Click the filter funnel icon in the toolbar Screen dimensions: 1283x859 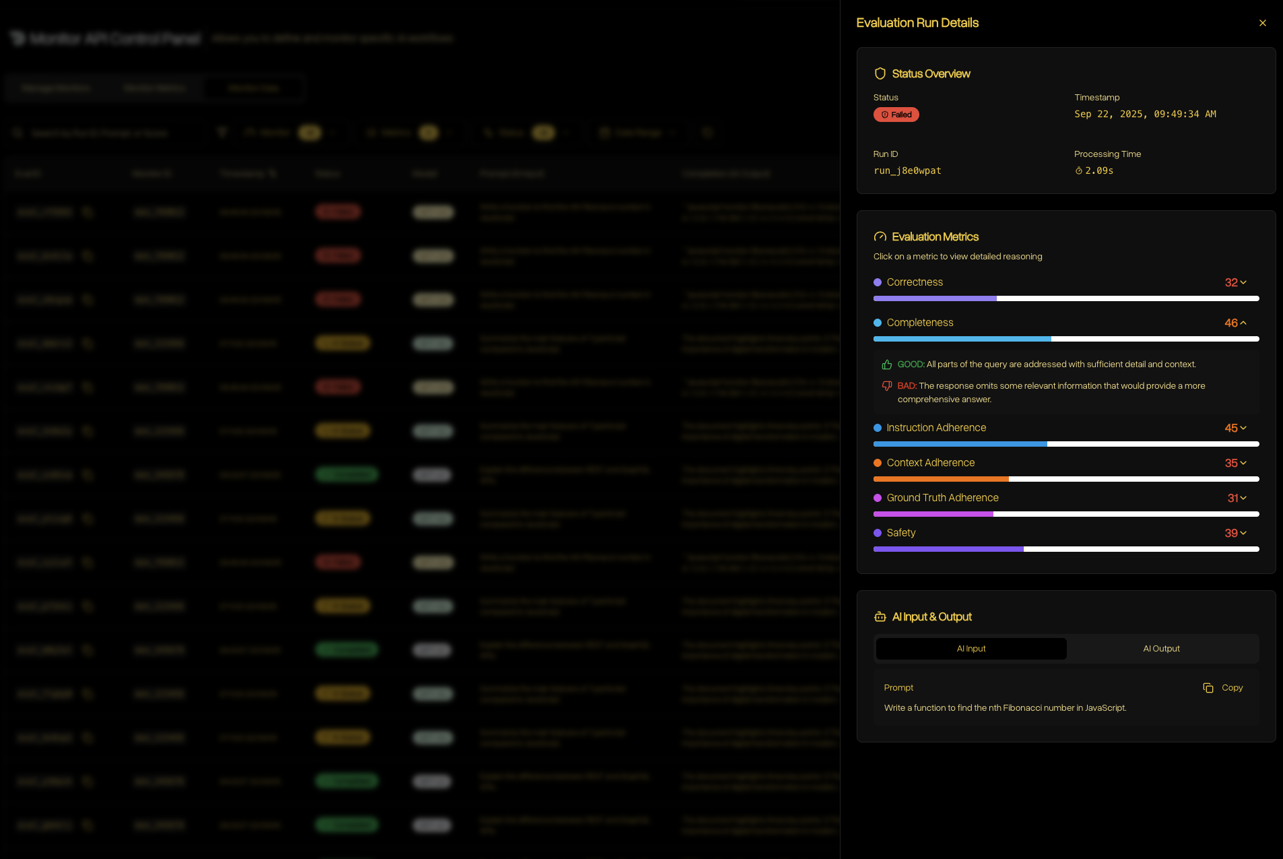click(x=222, y=133)
